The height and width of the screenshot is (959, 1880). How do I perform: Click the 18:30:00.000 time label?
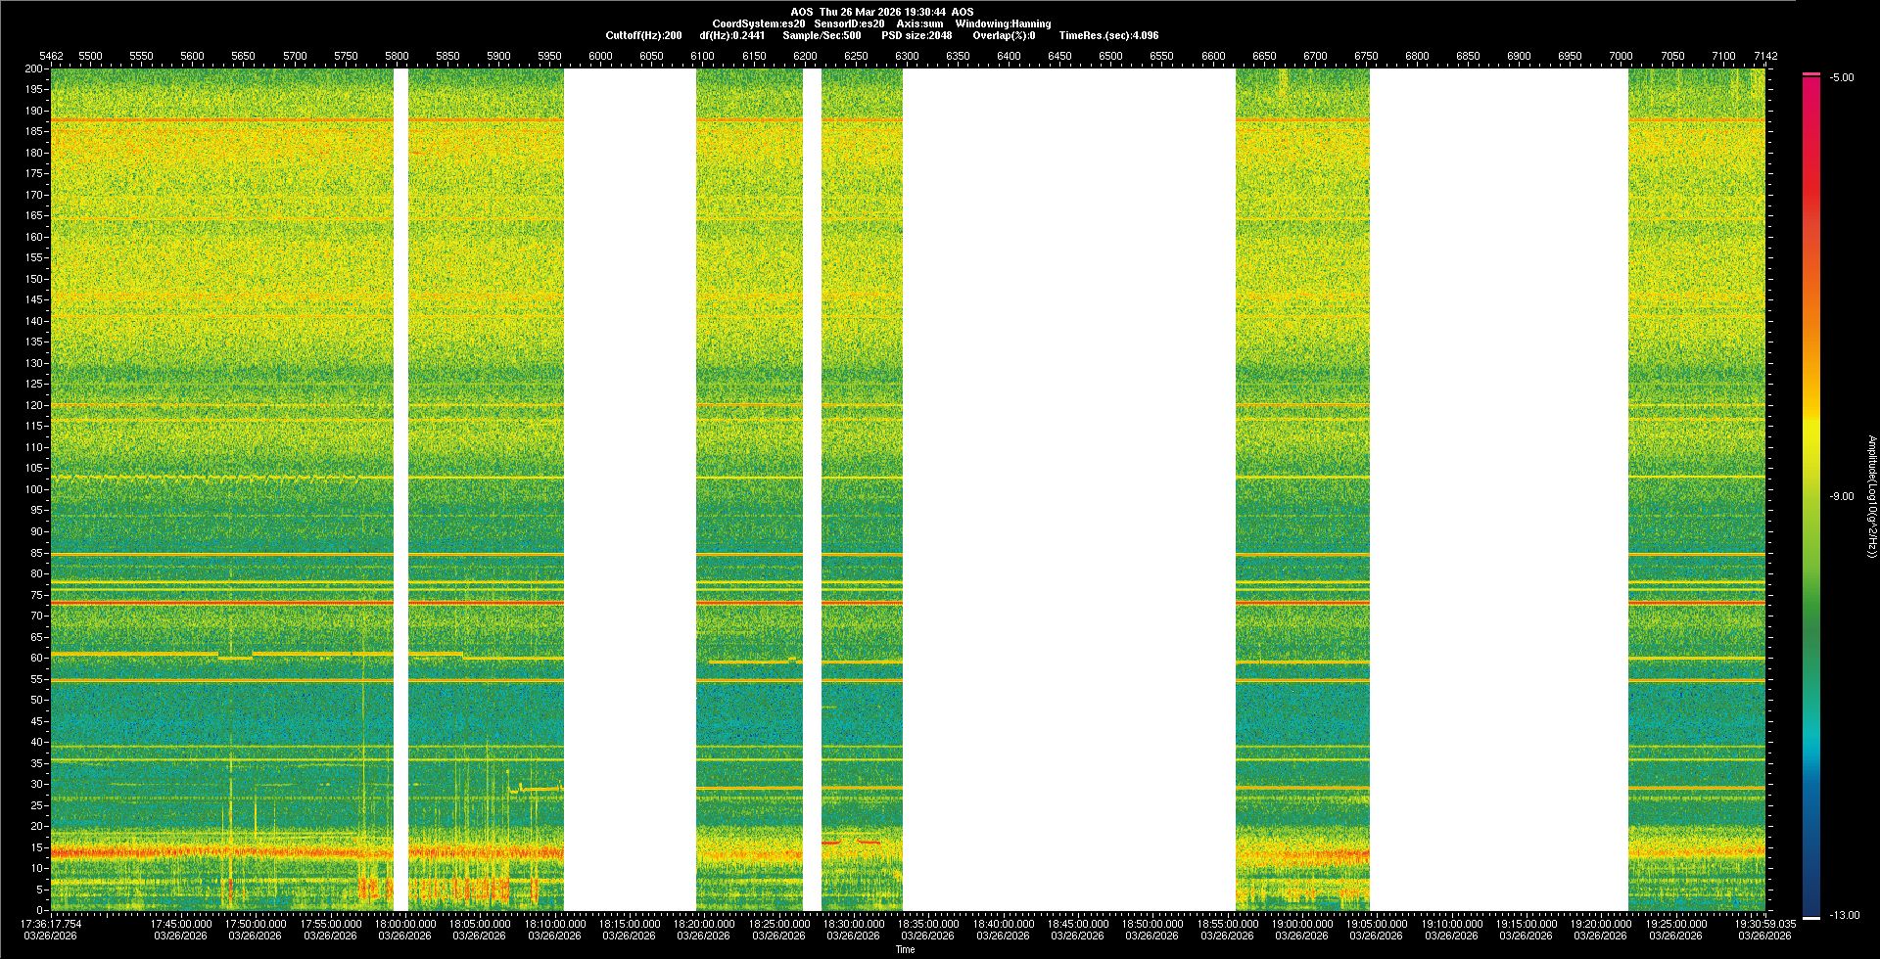coord(853,924)
